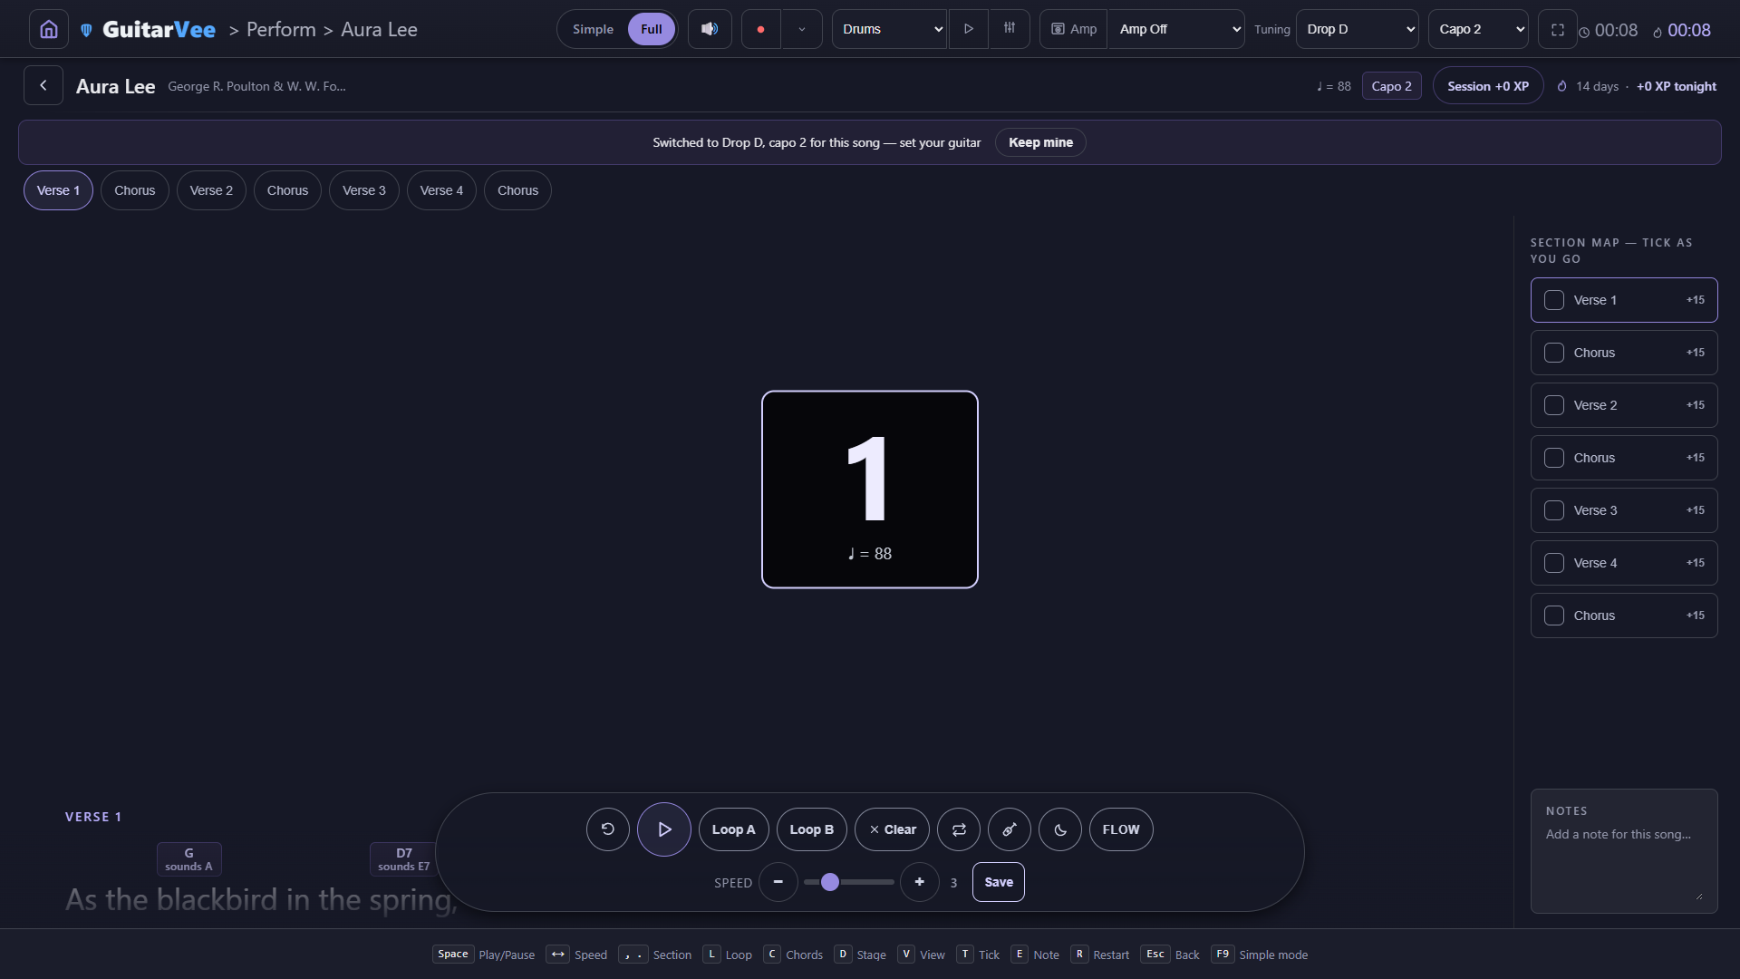Viewport: 1740px width, 979px height.
Task: Tick the Verse 2 checkbox in section map
Action: 1554,405
